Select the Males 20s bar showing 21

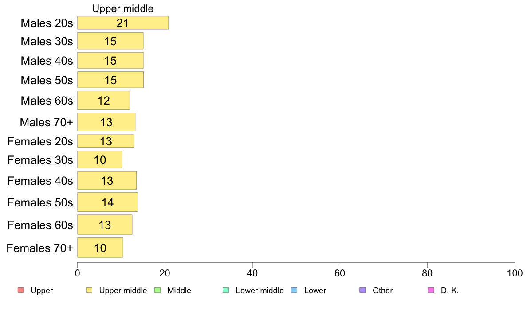123,23
